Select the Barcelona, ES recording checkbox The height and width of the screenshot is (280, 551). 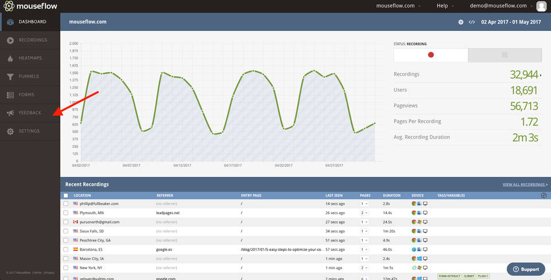65,250
